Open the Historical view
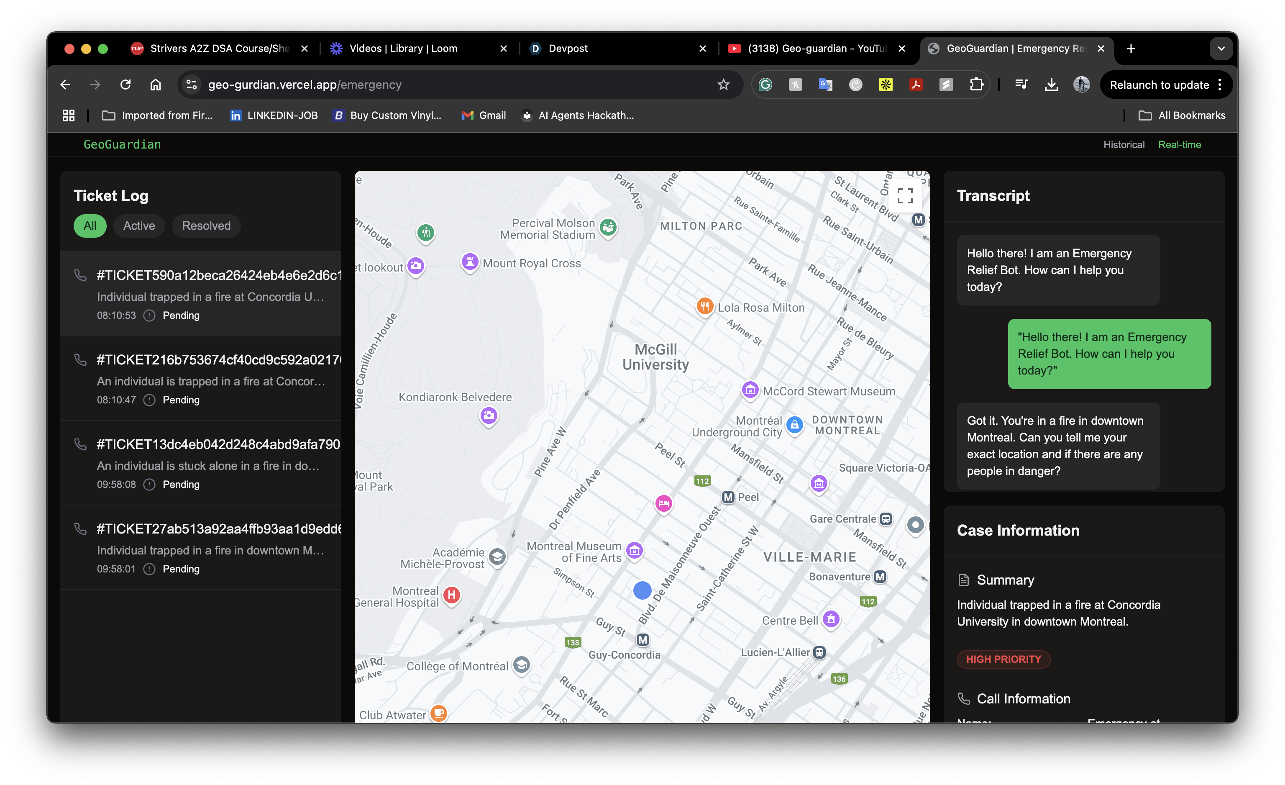 tap(1124, 144)
